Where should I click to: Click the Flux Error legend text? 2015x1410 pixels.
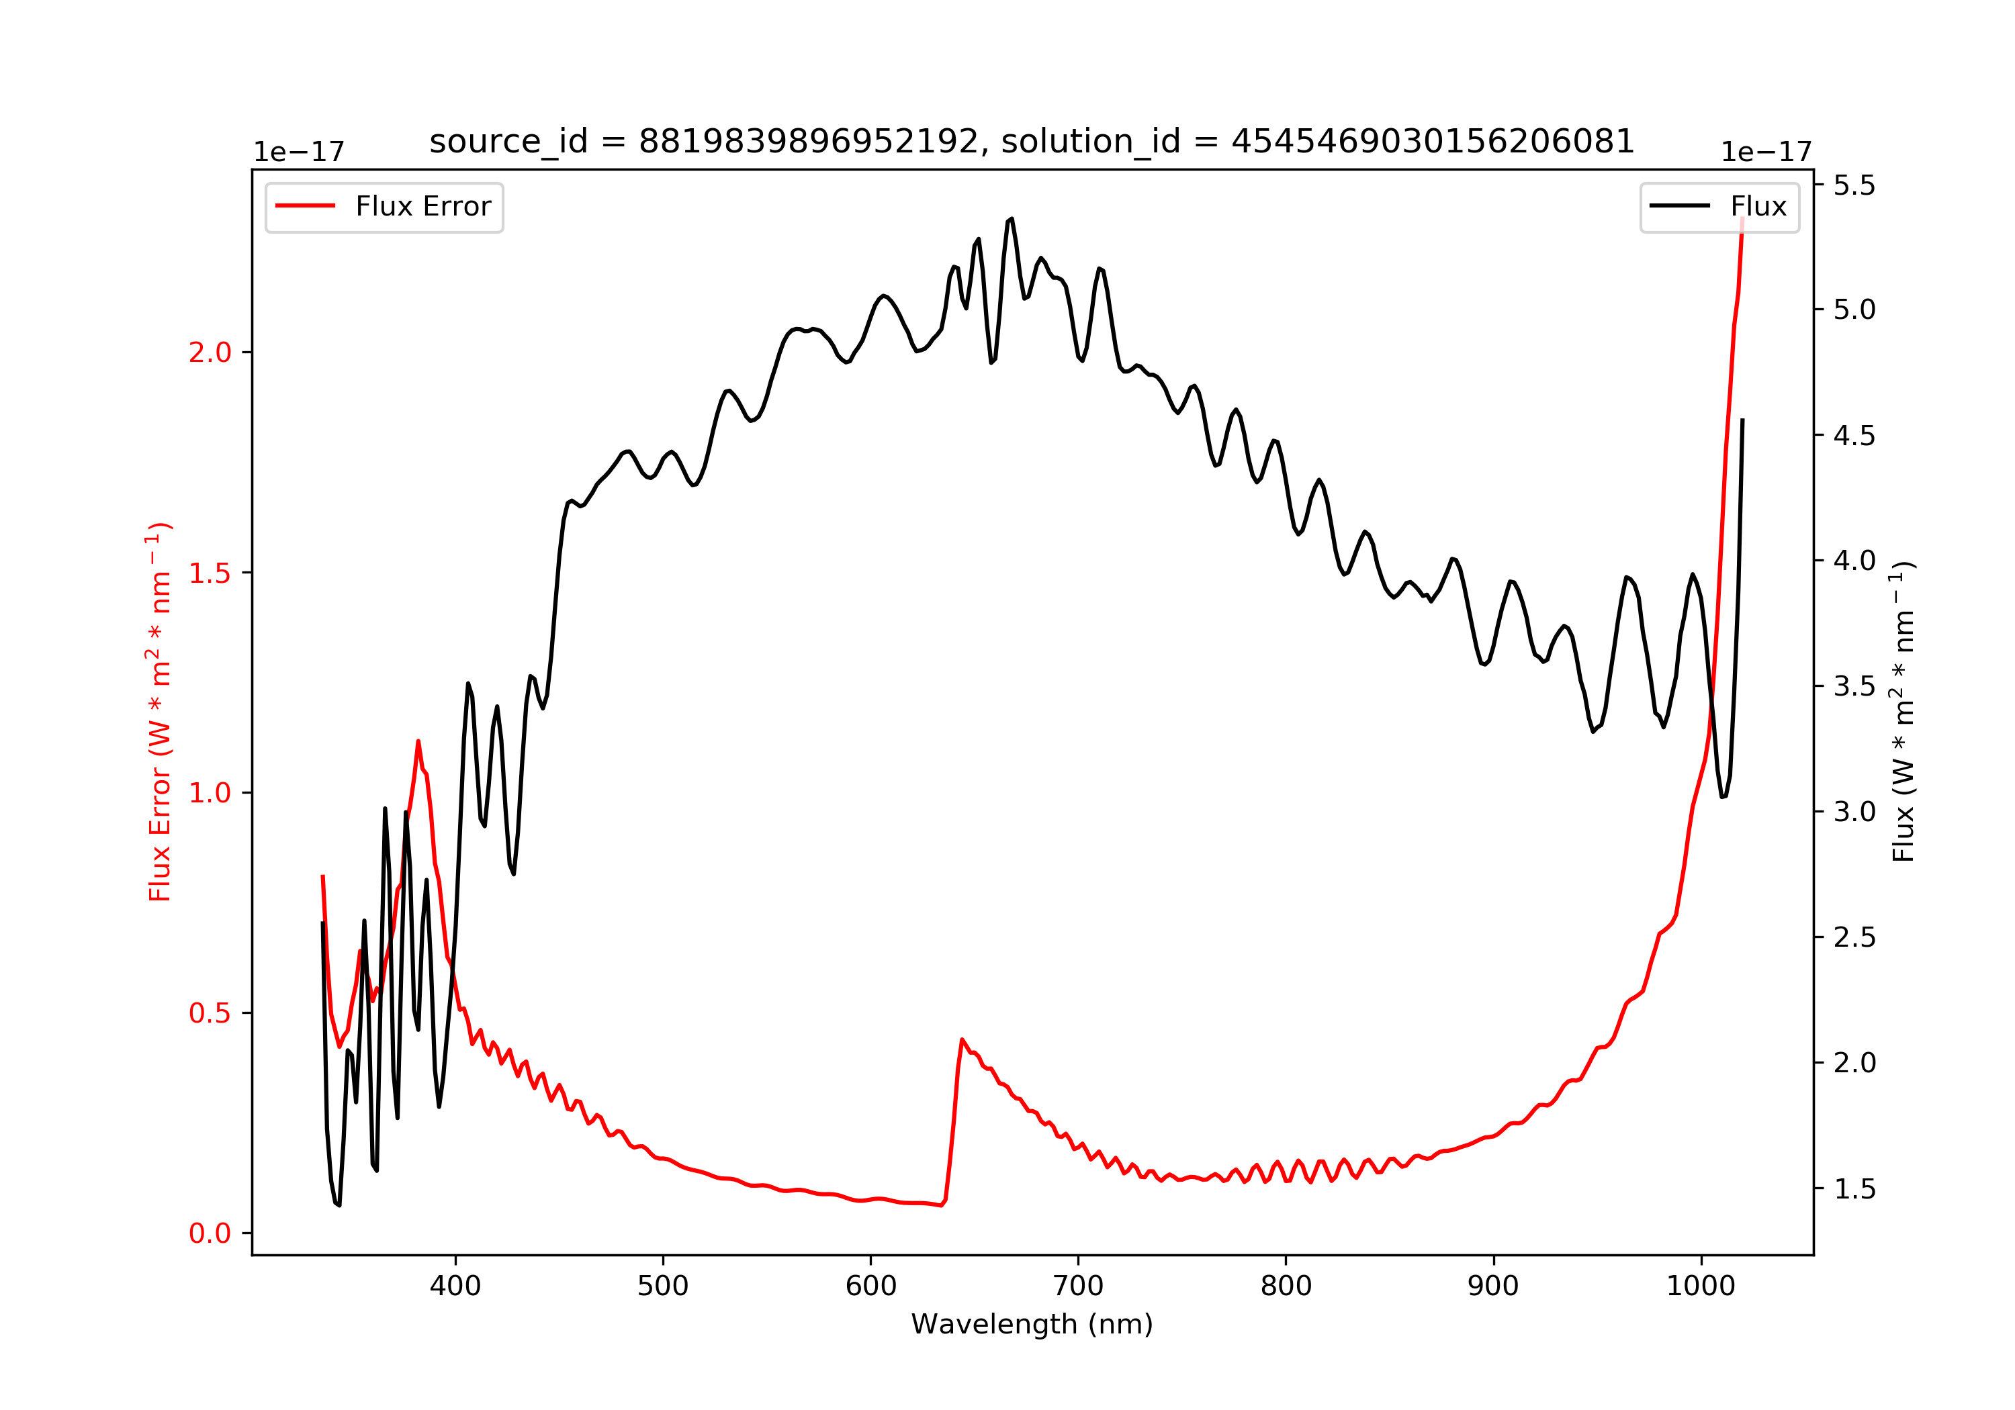pos(423,206)
